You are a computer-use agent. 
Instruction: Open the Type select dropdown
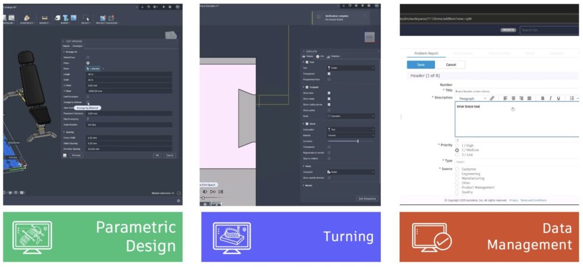point(517,161)
